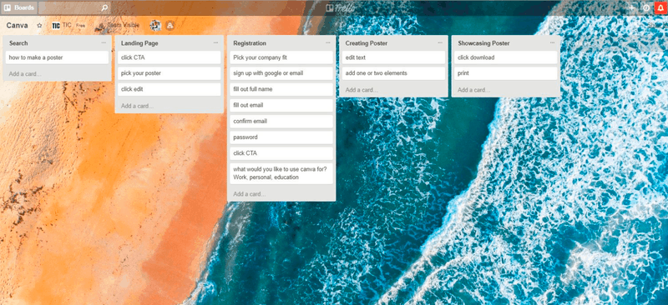Click the second member avatar
Image resolution: width=668 pixels, height=305 pixels.
[x=170, y=26]
